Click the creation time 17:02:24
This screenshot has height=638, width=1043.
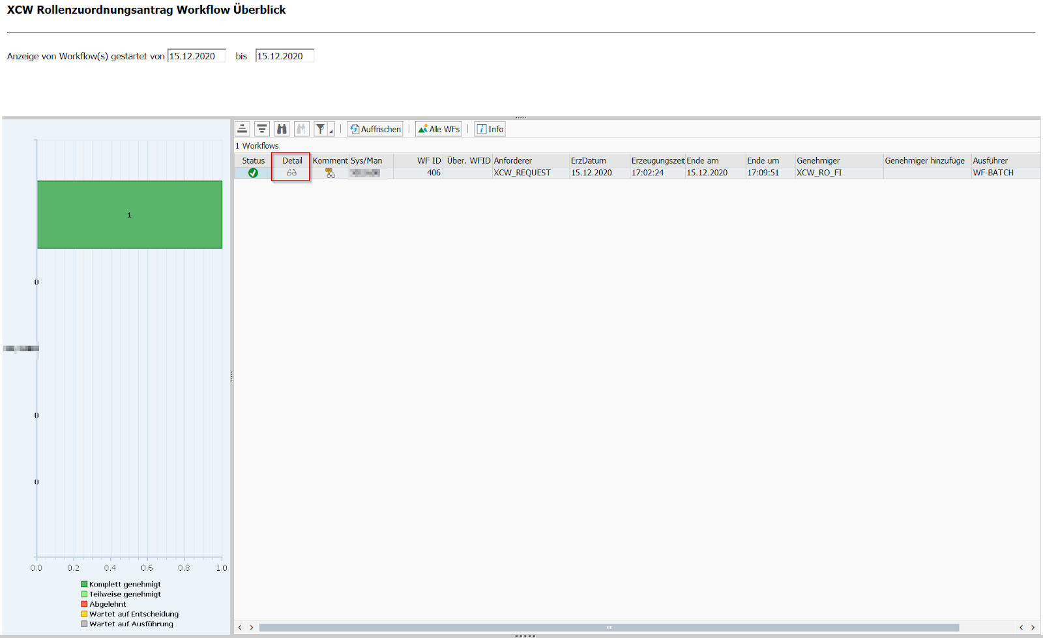[657, 173]
